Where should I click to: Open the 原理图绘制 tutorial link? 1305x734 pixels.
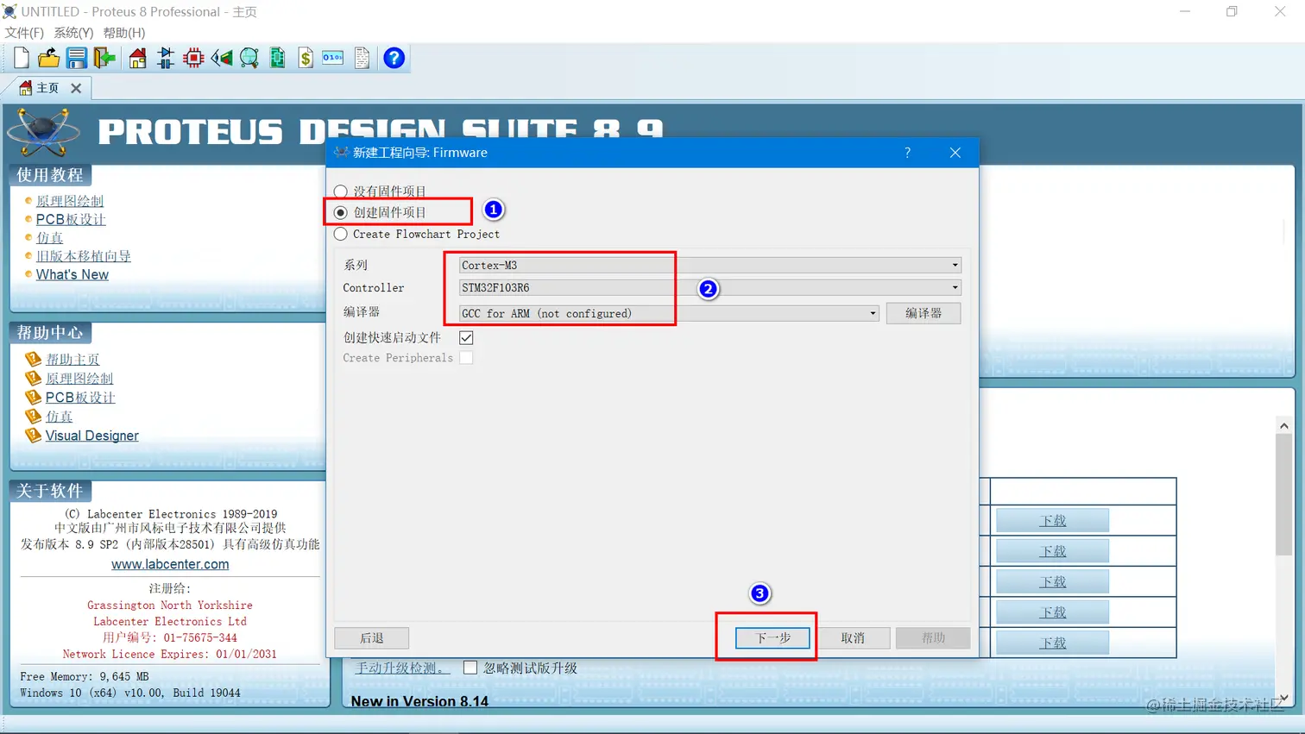tap(70, 201)
